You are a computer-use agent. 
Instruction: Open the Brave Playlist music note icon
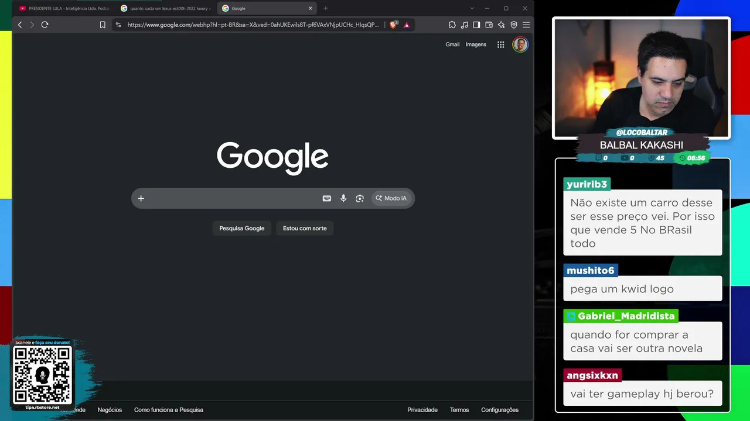pyautogui.click(x=464, y=25)
